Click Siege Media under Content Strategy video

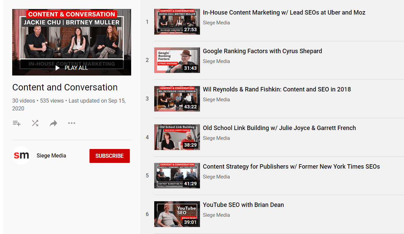pyautogui.click(x=216, y=177)
